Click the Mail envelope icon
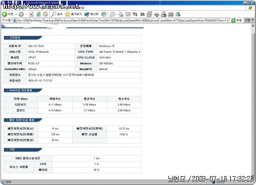 pyautogui.click(x=112, y=14)
